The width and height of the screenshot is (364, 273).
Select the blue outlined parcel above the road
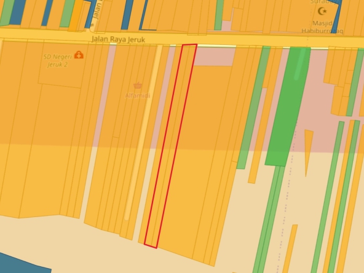tap(149, 15)
